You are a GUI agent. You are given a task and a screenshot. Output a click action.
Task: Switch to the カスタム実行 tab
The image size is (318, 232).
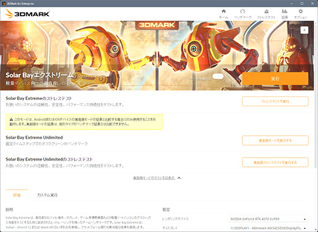[47, 195]
